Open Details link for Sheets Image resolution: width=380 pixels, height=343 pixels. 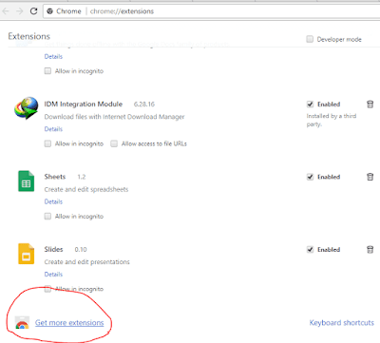tap(53, 201)
